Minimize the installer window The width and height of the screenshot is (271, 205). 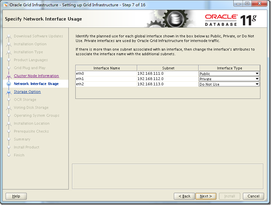(x=238, y=3)
